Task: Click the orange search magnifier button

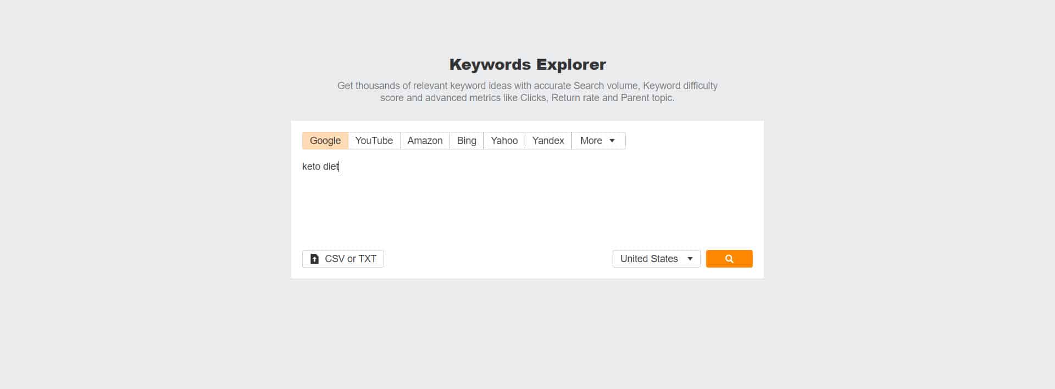Action: click(729, 259)
